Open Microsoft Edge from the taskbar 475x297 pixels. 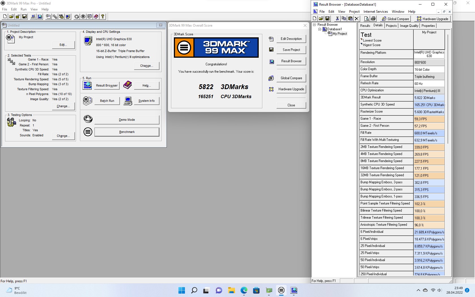click(244, 290)
